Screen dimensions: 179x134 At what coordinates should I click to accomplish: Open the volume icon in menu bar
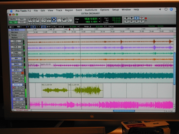tap(160, 10)
